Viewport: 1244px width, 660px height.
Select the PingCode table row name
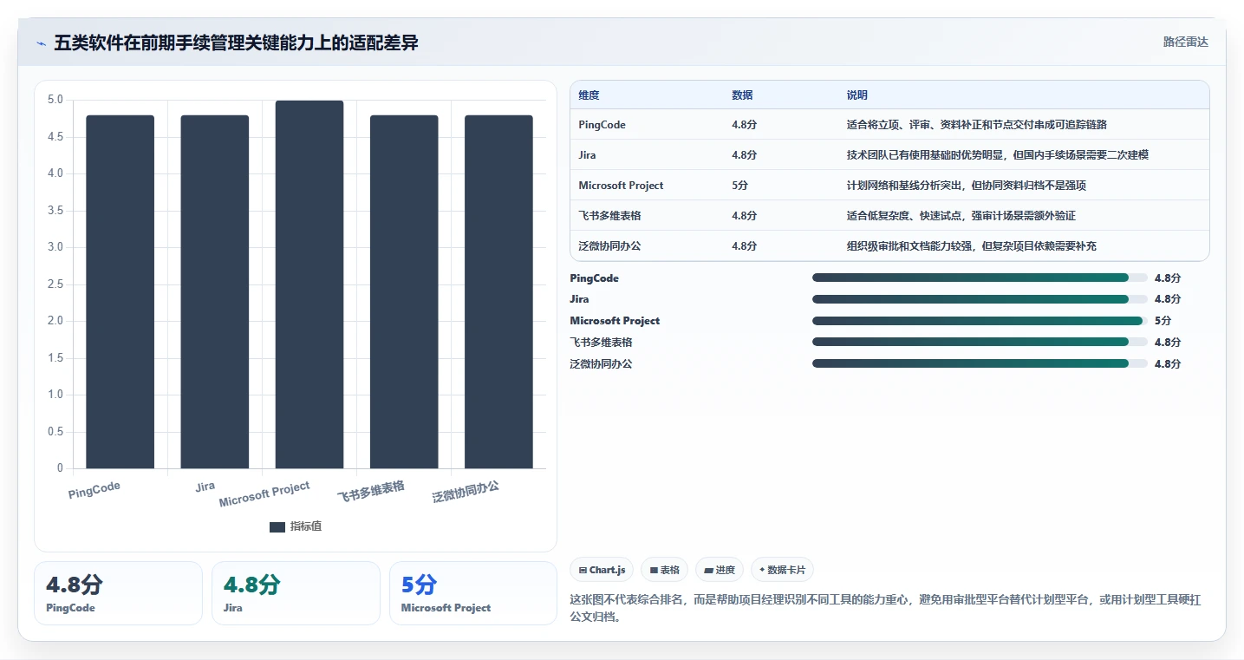(602, 125)
